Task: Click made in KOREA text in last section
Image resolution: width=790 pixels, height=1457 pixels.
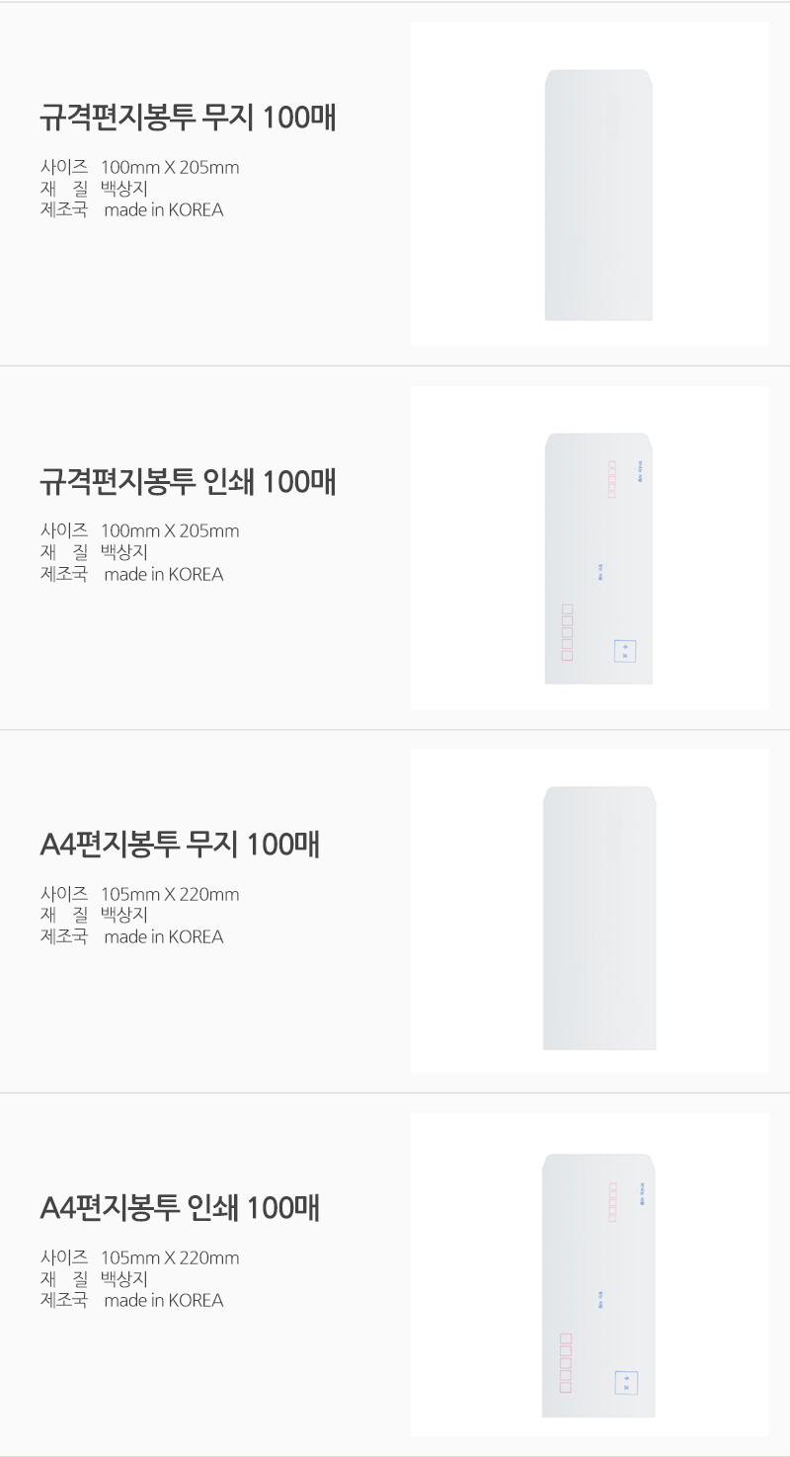Action: pyautogui.click(x=163, y=1301)
